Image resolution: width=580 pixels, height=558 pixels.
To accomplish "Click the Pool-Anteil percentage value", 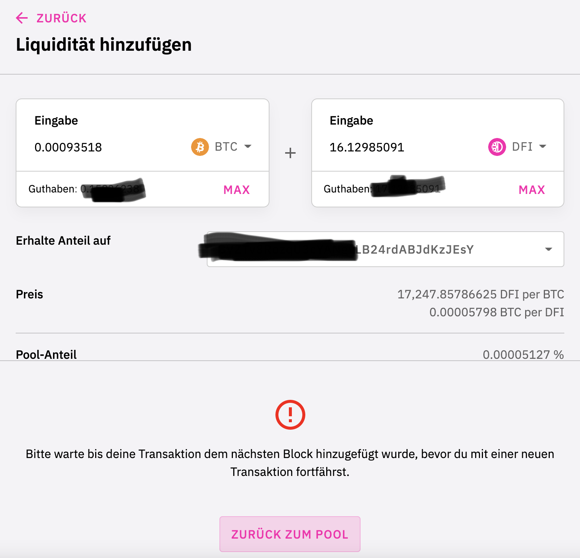I will (523, 354).
